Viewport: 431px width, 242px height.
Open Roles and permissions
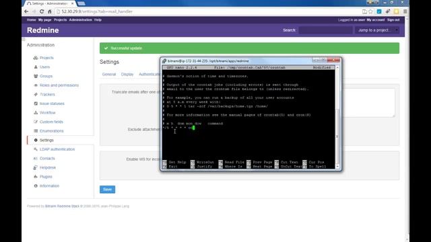[x=59, y=85]
